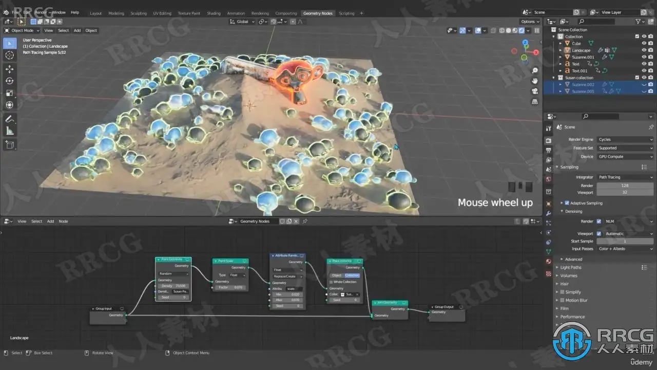Image resolution: width=657 pixels, height=370 pixels.
Task: Open the Modifier properties wrench tab
Action: tap(549, 213)
